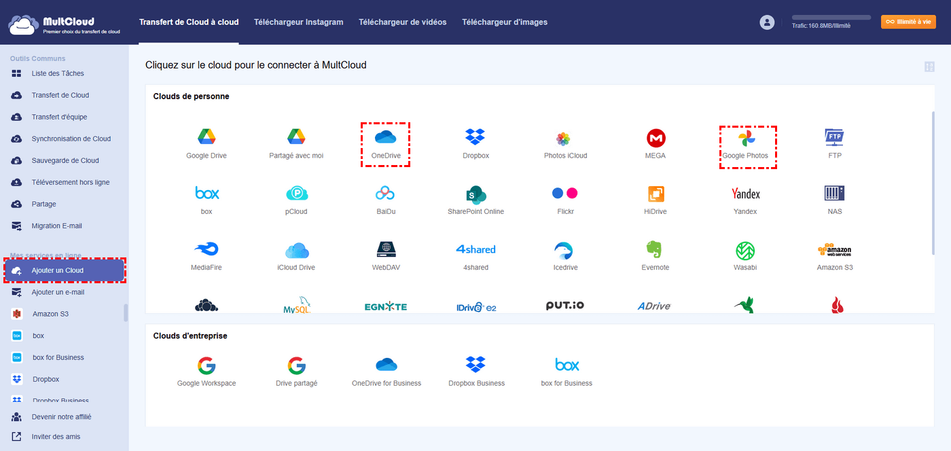Select Google Workspace enterprise cloud
This screenshot has height=451, width=951.
(x=207, y=365)
